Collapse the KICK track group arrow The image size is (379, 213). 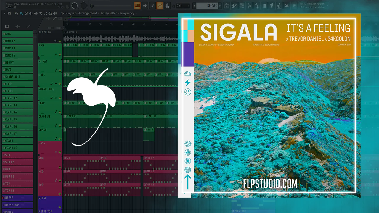(56, 55)
